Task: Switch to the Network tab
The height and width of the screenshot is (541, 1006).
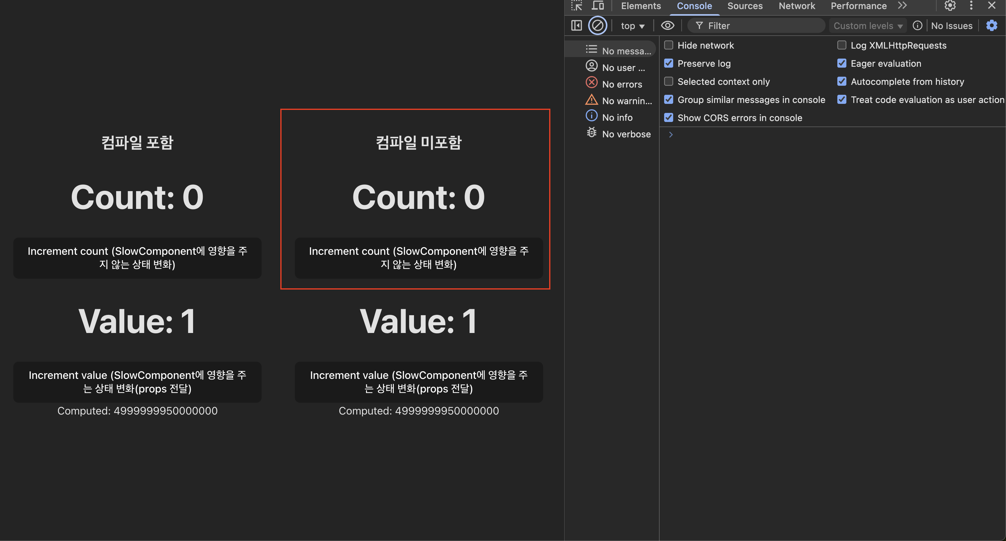Action: tap(797, 6)
